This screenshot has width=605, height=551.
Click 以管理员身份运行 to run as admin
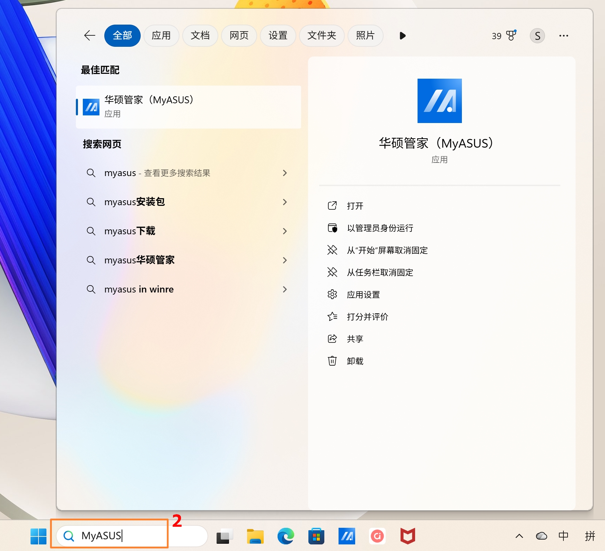(380, 228)
